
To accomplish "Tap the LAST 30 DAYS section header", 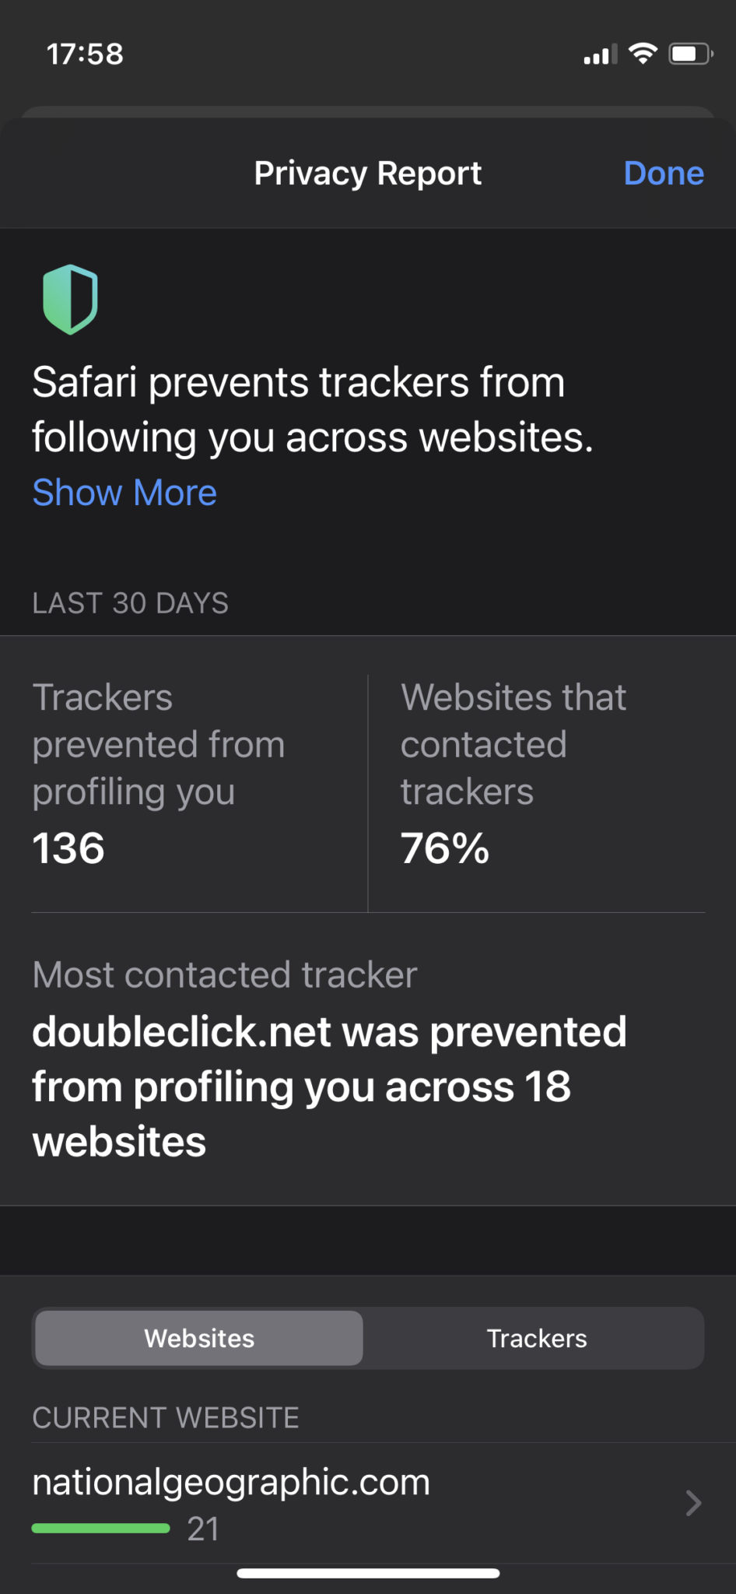I will click(131, 603).
